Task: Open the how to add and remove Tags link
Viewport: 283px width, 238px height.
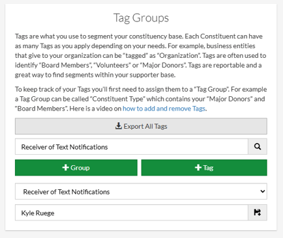Action: click(164, 109)
